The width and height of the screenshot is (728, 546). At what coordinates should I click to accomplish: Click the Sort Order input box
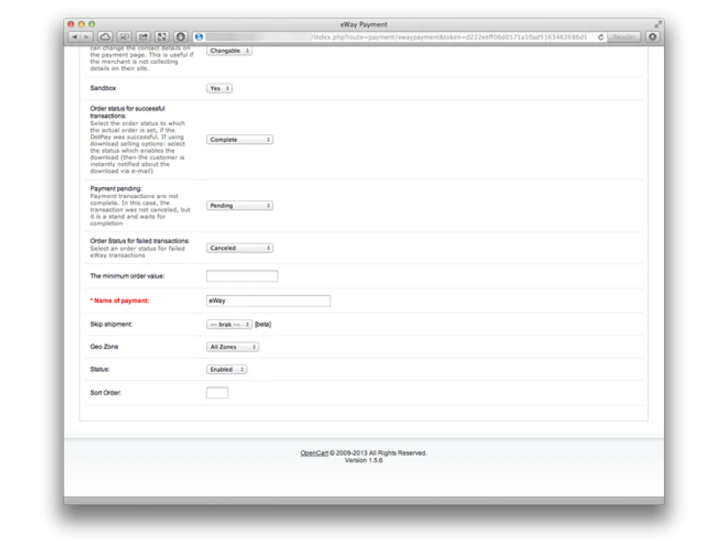click(x=218, y=393)
